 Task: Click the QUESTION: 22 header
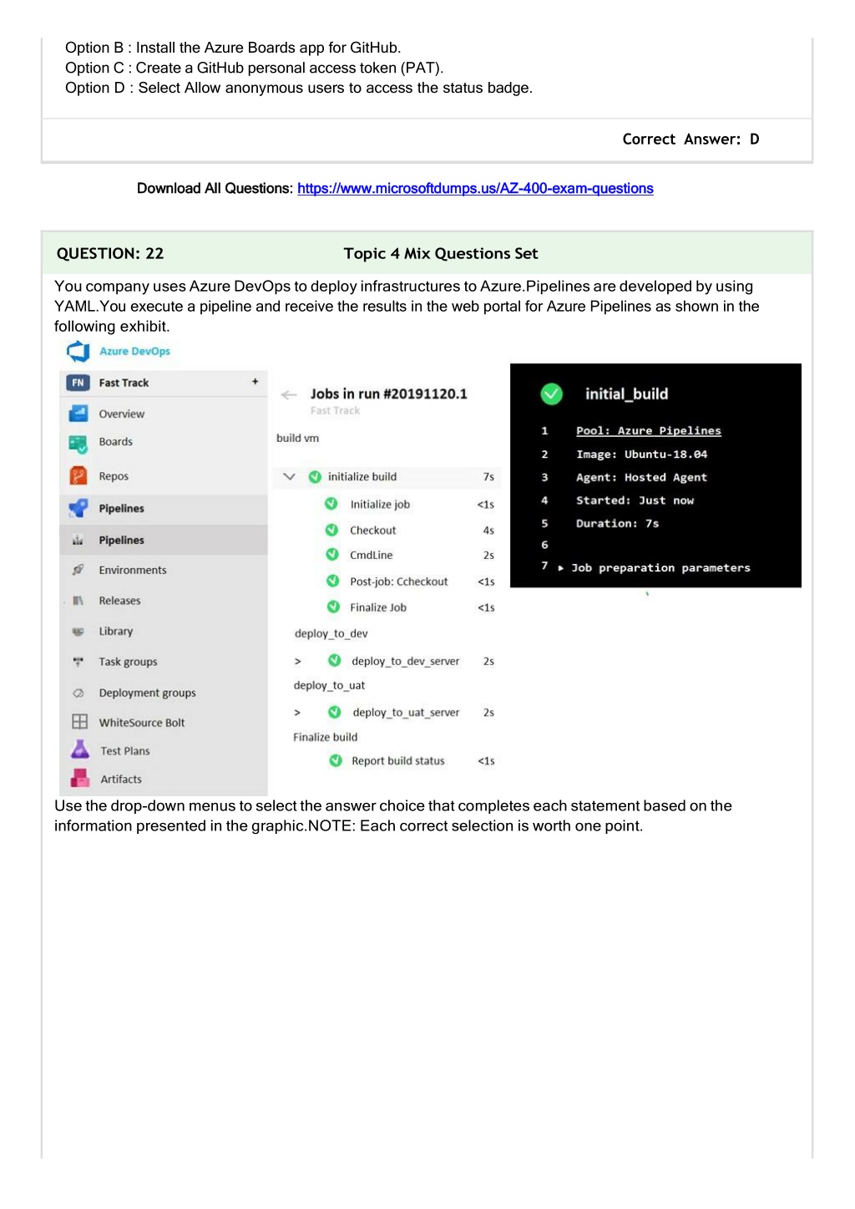110,253
